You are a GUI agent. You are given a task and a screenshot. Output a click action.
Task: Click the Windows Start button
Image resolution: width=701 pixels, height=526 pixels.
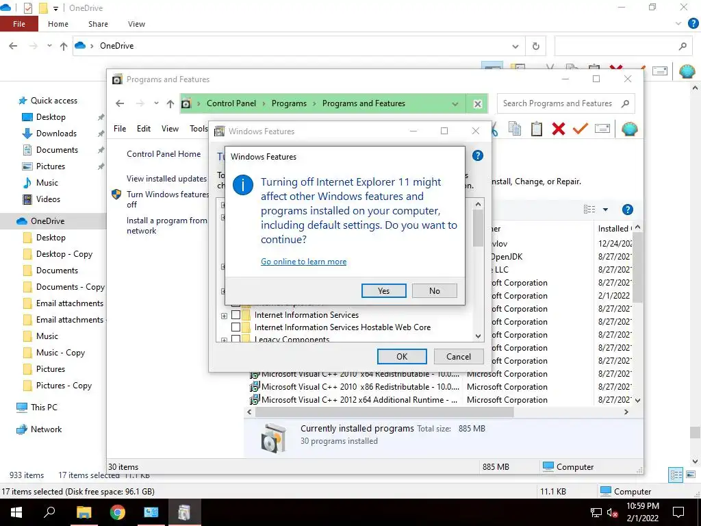click(16, 512)
